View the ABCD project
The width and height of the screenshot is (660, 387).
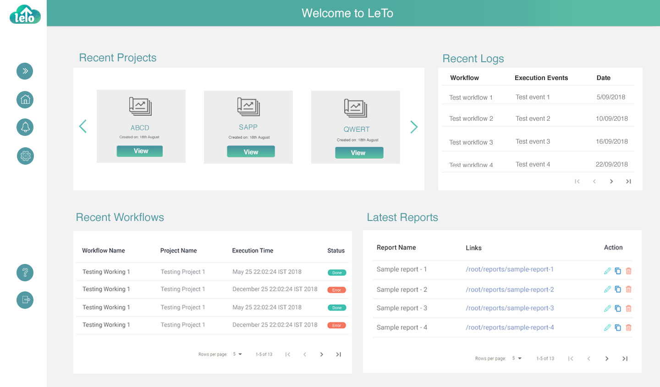pos(140,151)
